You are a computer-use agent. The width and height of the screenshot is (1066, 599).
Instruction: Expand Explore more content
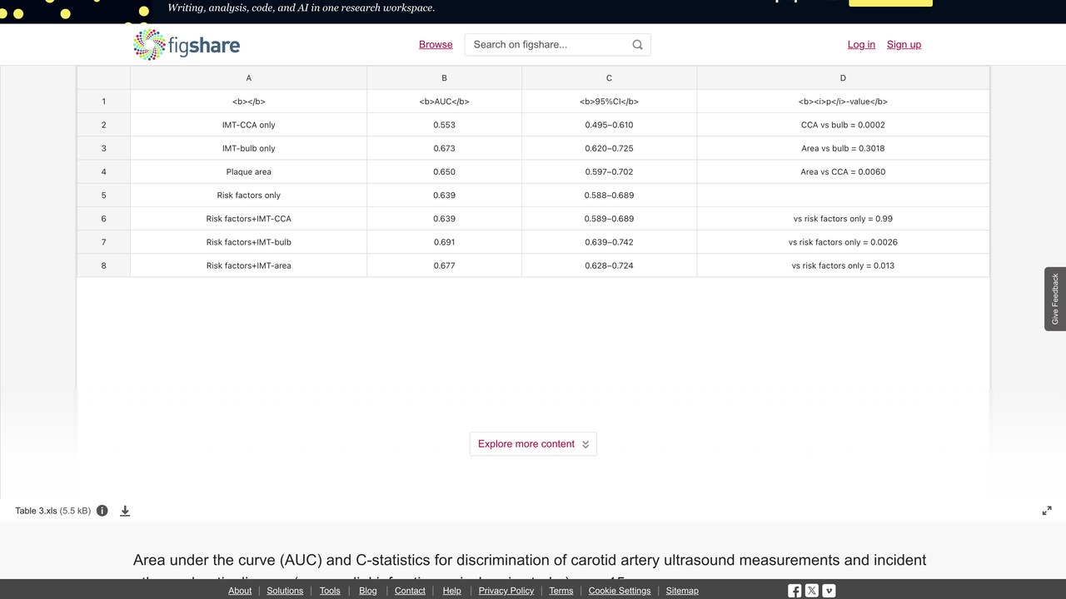533,444
